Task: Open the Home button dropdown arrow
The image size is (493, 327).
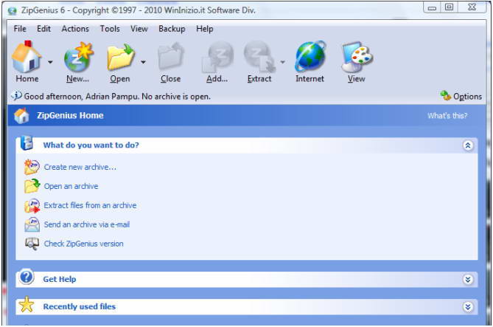Action: point(50,63)
